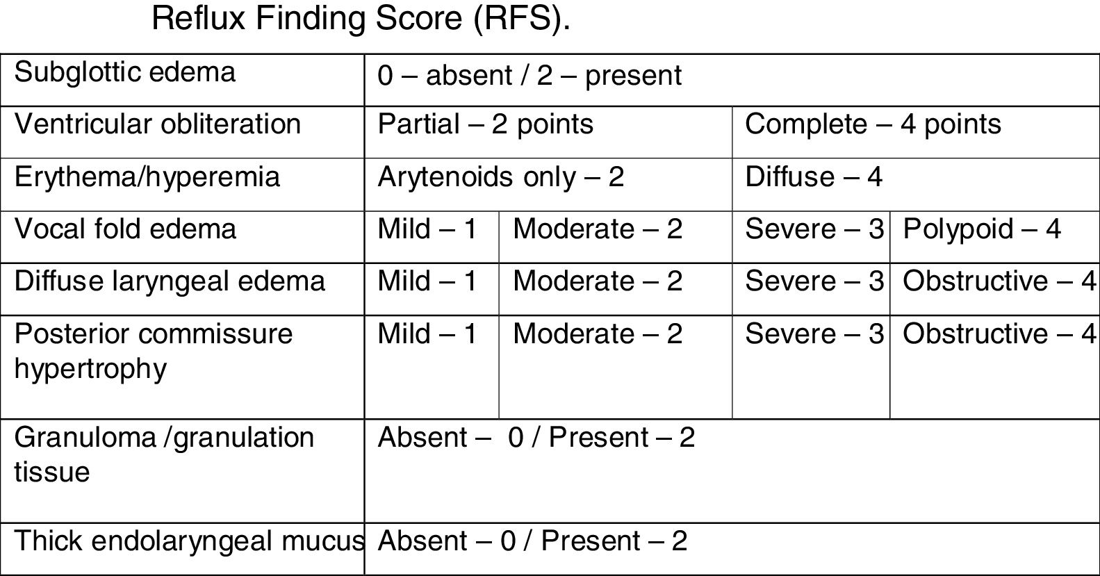This screenshot has height=576, width=1100.
Task: Select 'Diffuse – 4' cell
Action: [813, 177]
